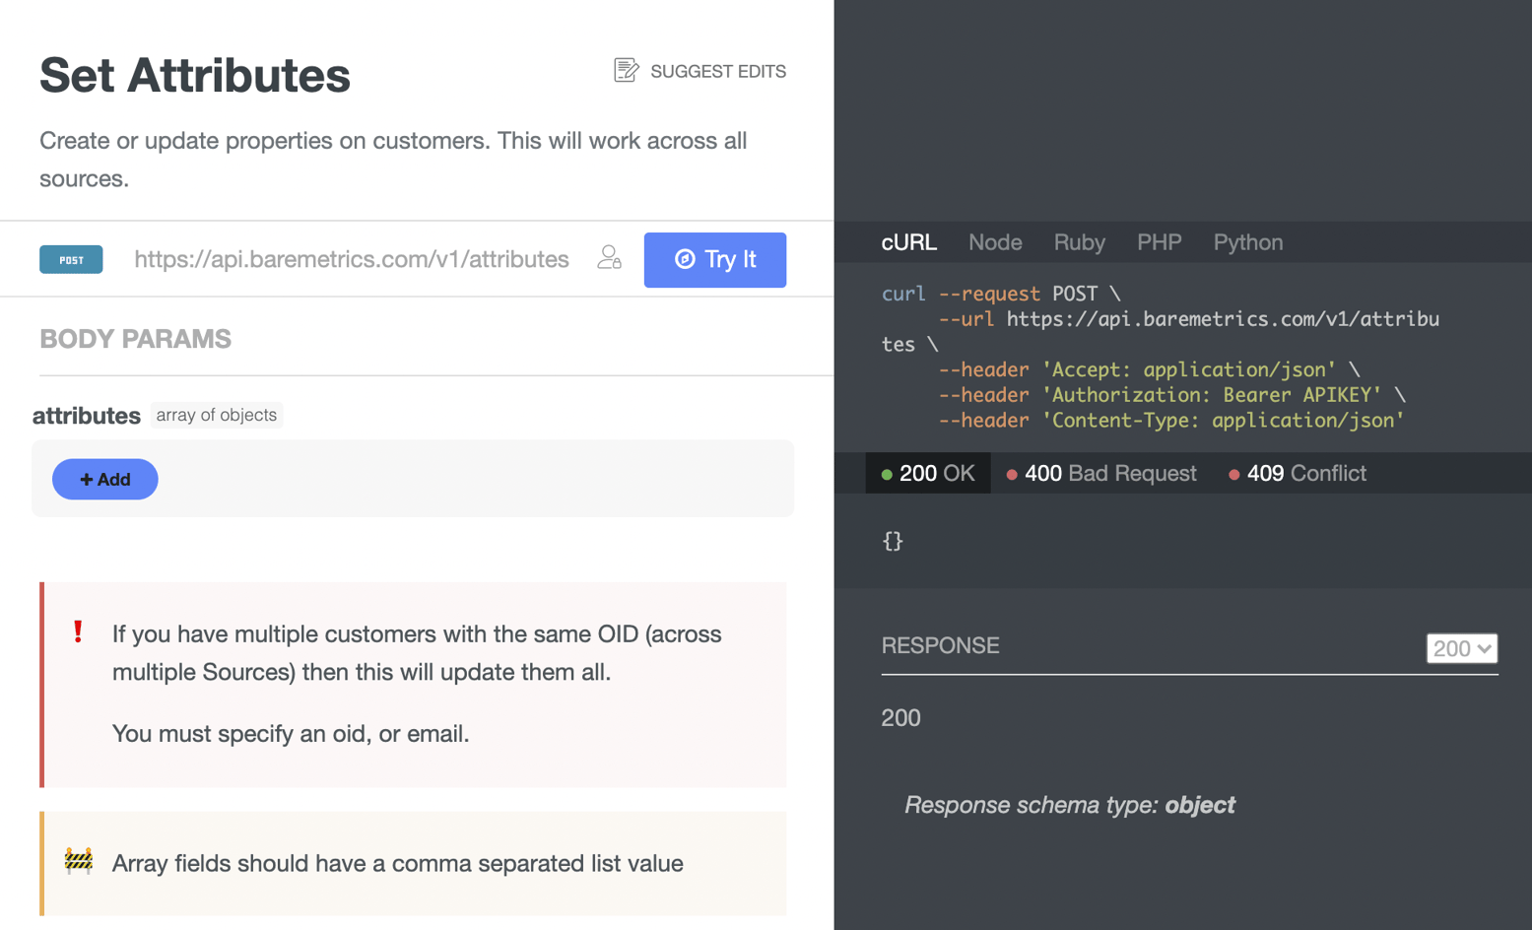
Task: Click the Add button under attributes
Action: 104,479
